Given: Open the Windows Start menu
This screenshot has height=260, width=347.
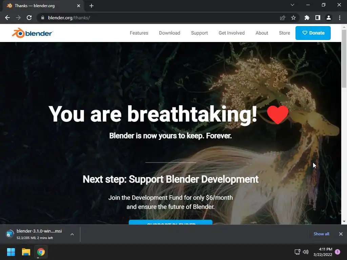Looking at the screenshot, I should point(11,252).
